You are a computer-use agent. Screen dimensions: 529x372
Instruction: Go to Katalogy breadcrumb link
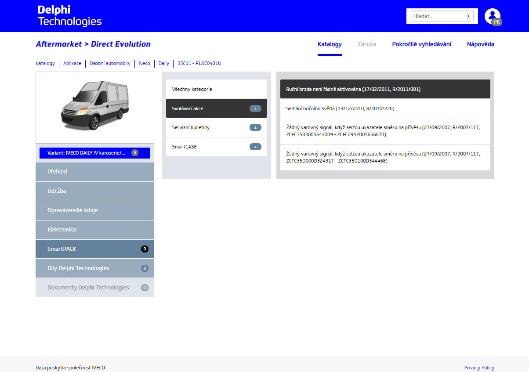45,63
